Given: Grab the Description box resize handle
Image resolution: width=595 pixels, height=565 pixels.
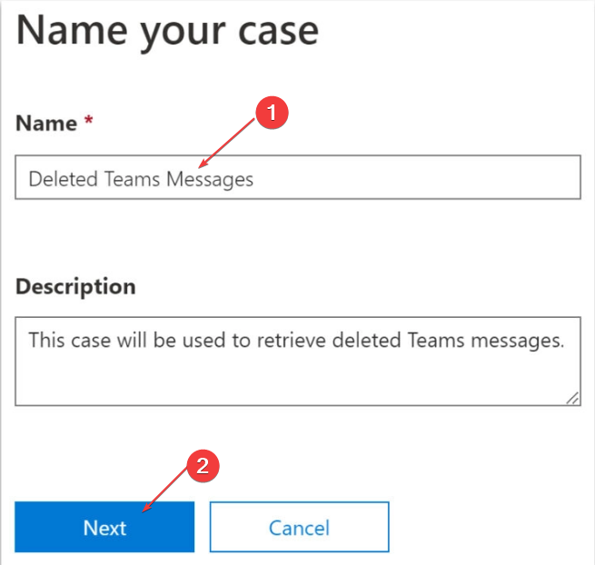Looking at the screenshot, I should click(x=572, y=398).
